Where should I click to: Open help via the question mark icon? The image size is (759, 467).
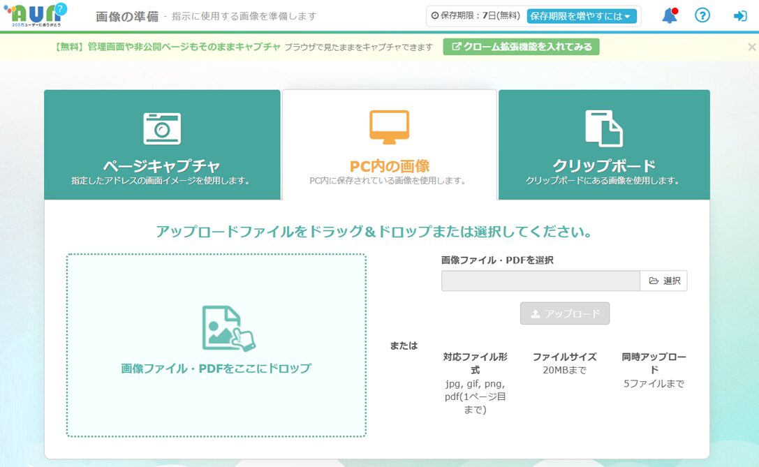coord(702,15)
